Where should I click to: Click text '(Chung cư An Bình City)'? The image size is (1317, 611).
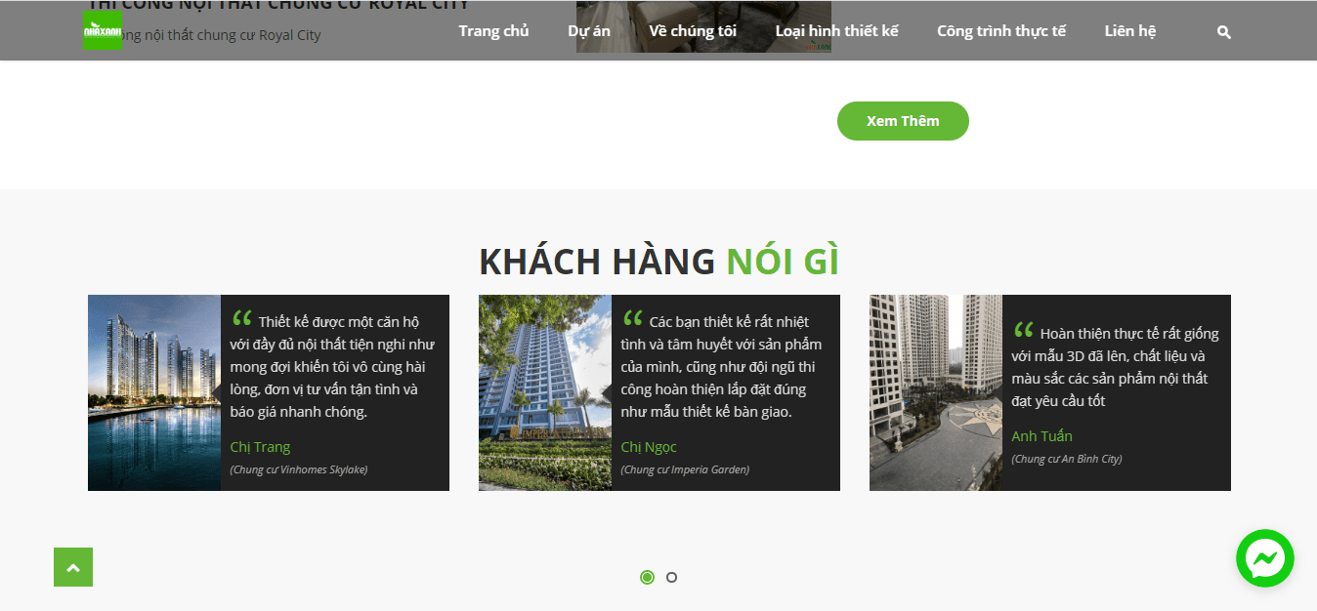click(x=1067, y=458)
